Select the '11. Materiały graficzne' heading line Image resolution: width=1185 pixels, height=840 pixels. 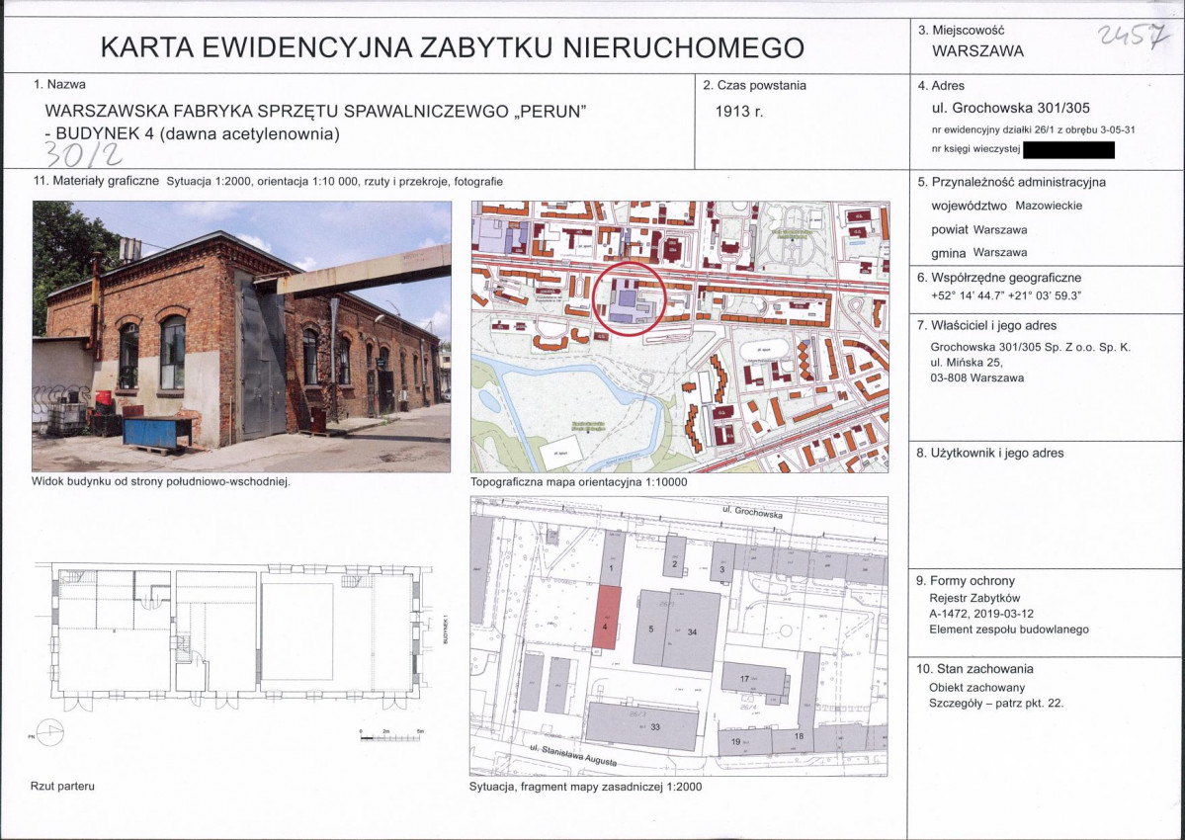click(268, 181)
